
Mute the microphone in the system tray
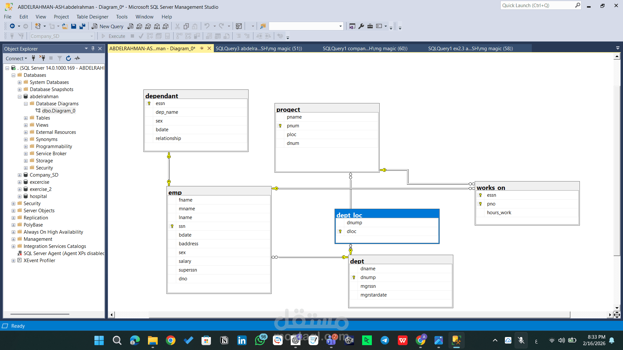click(x=521, y=341)
